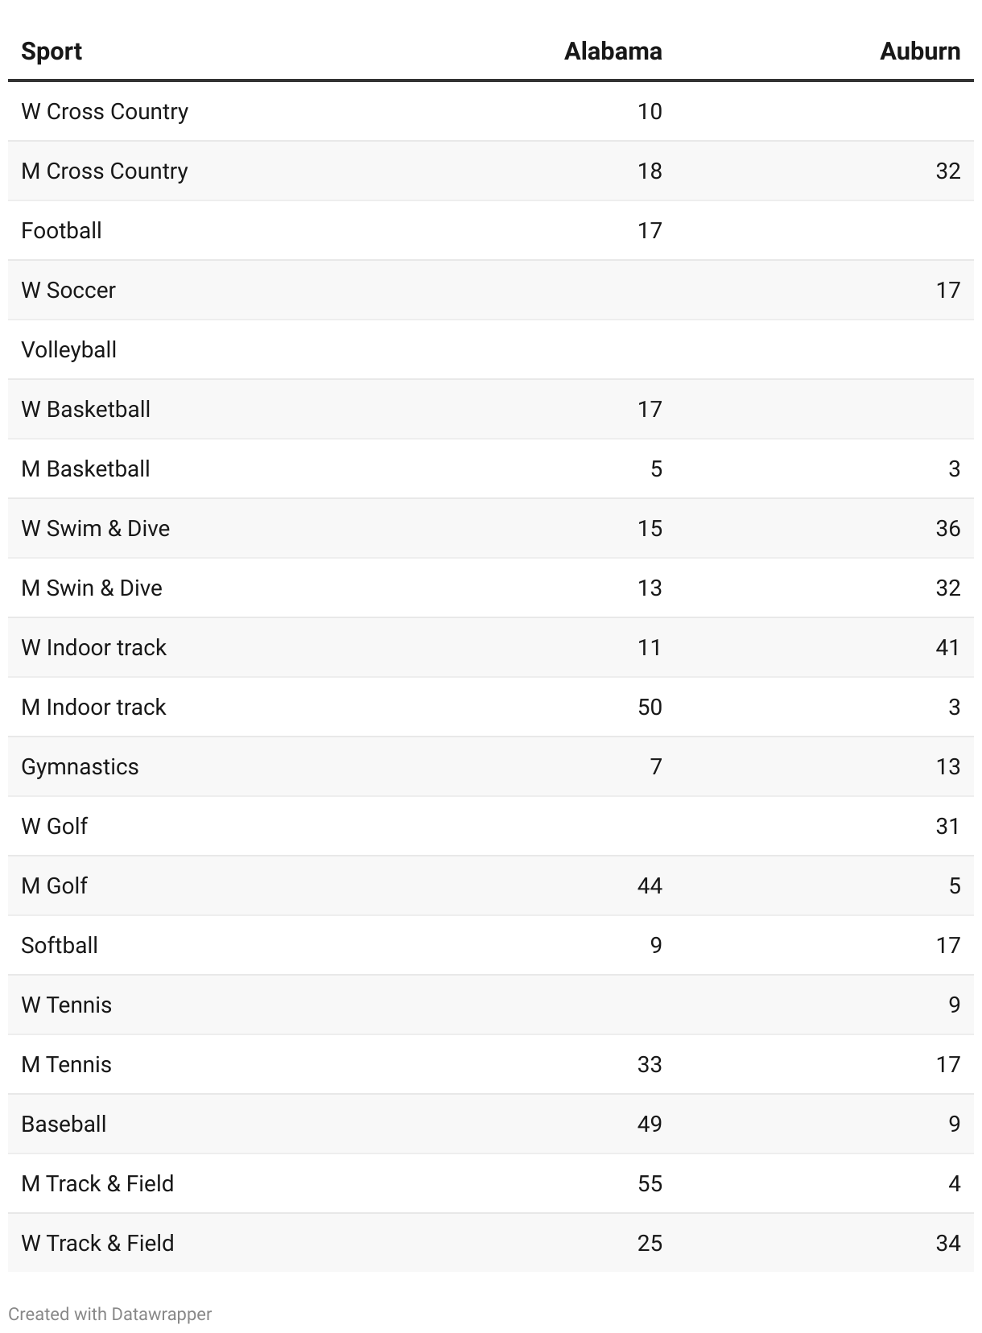Viewport: 982px width, 1333px height.
Task: Click the M Basketball row label
Action: (x=85, y=468)
